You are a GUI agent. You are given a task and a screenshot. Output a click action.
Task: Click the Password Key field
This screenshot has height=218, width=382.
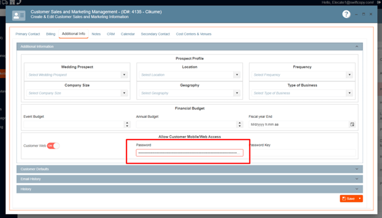pyautogui.click(x=302, y=153)
